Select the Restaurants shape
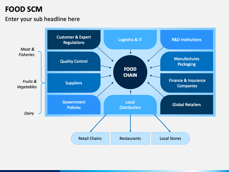Image resolution: width=229 pixels, height=172 pixels. pyautogui.click(x=130, y=138)
